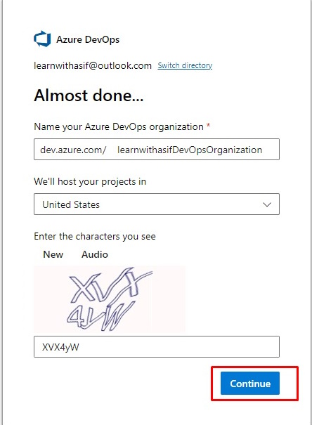
Task: Click the distorted 4yW captcha letters
Action: 100,316
